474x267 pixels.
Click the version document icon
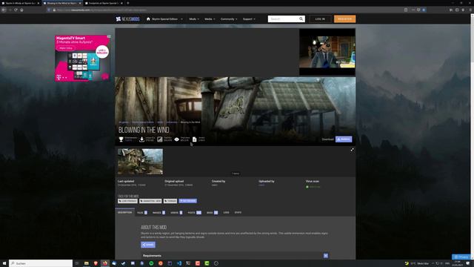pyautogui.click(x=194, y=139)
